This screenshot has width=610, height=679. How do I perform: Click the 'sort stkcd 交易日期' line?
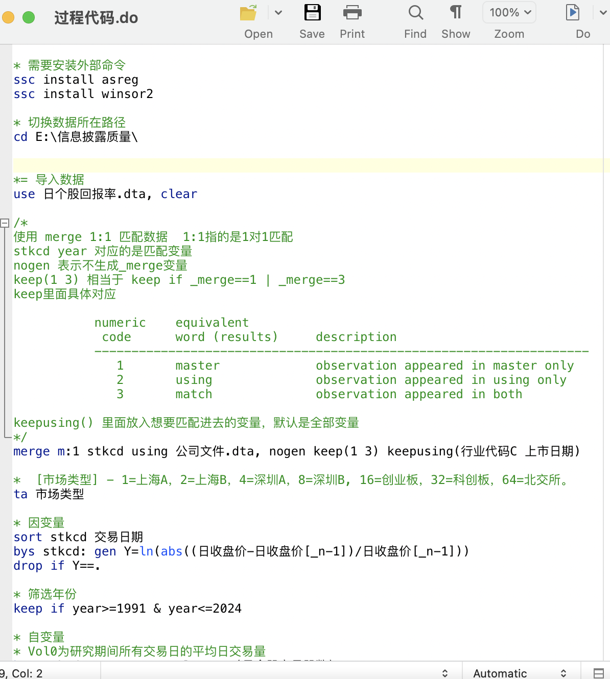[78, 537]
